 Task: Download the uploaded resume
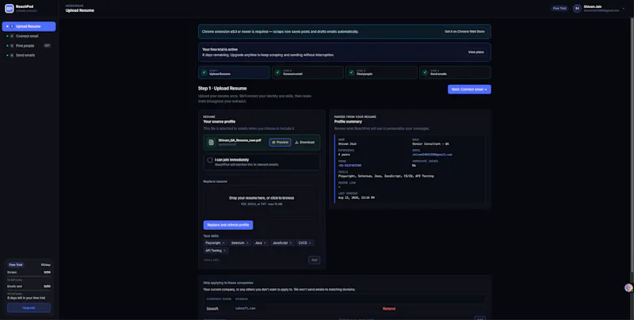tap(305, 143)
